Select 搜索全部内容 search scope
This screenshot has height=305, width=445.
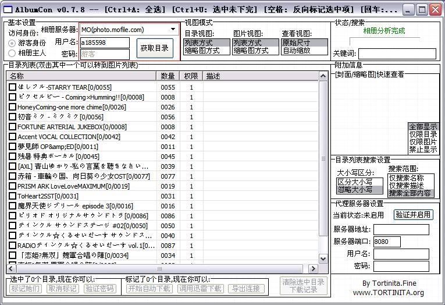(x=411, y=193)
